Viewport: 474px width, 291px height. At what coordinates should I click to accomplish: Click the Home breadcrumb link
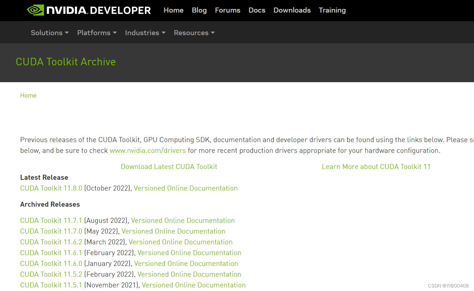28,95
